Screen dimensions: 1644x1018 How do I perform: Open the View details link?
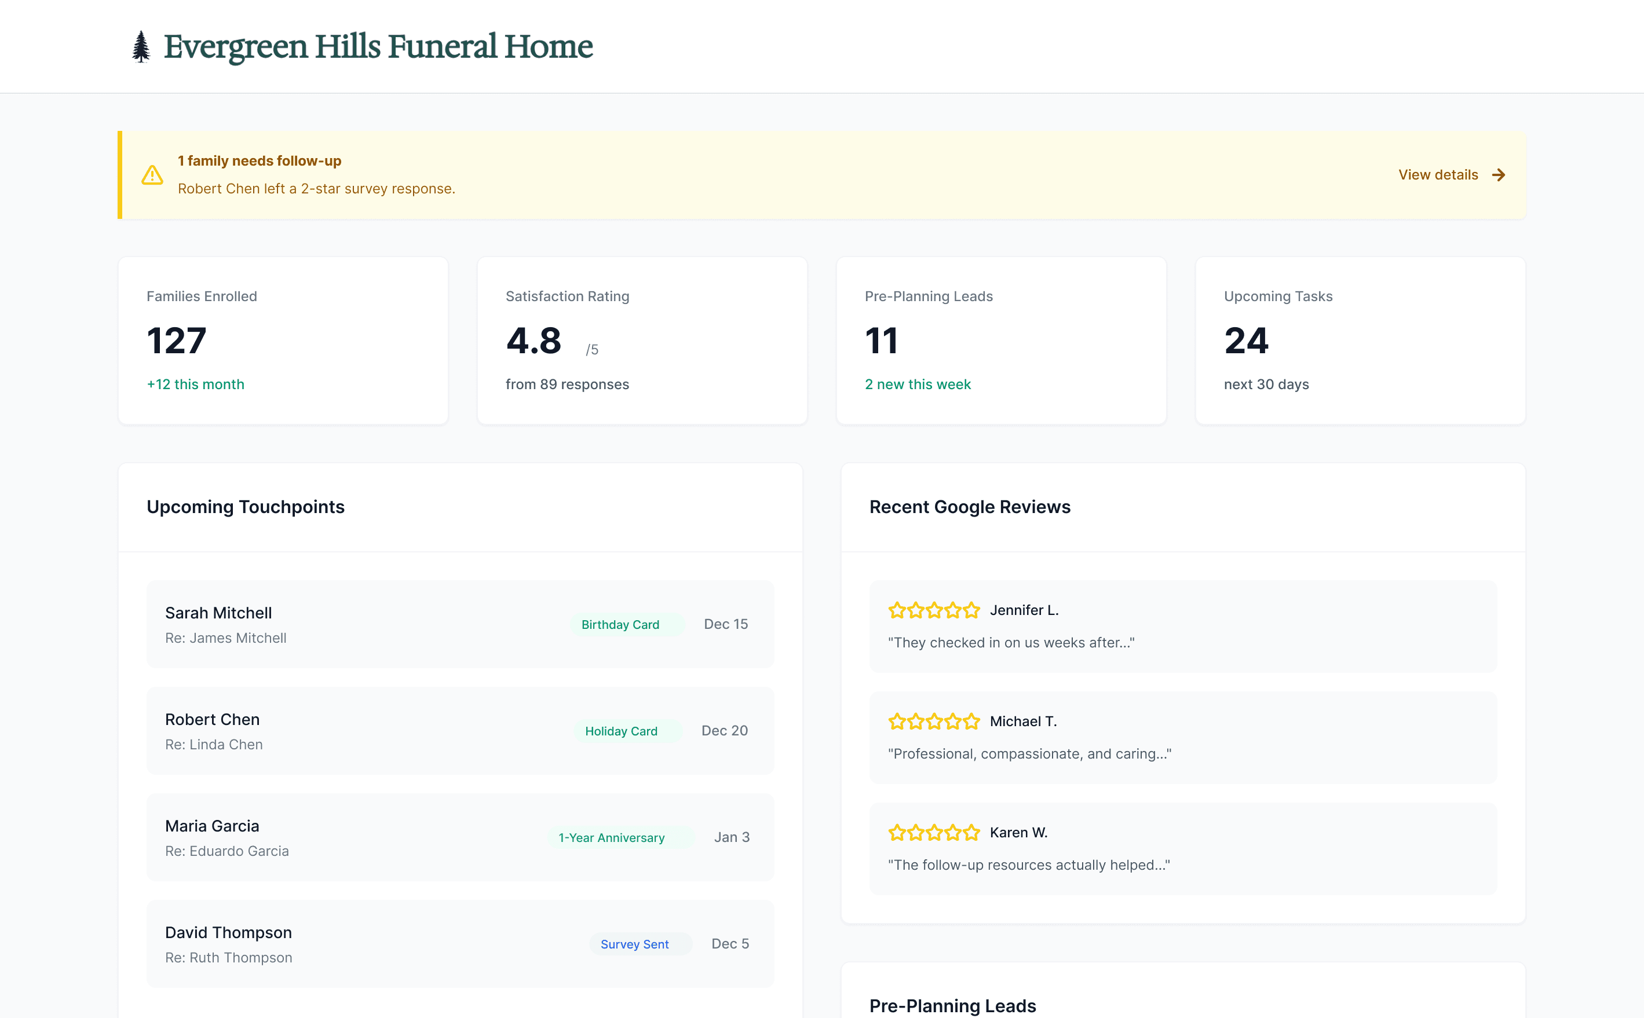[1438, 175]
